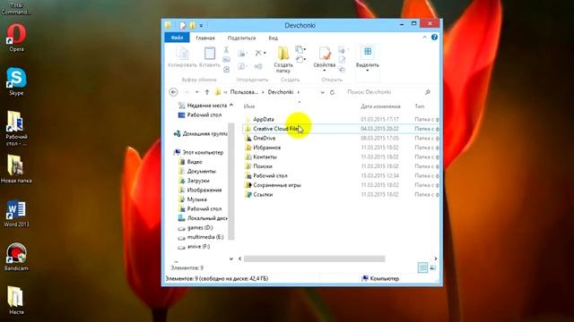The height and width of the screenshot is (322, 574).
Task: Open games (D:) drive in navigation pane
Action: point(199,228)
